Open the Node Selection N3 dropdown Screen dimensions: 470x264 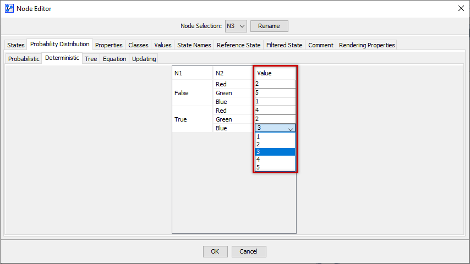[x=236, y=26]
